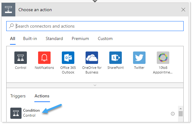Image resolution: width=193 pixels, height=125 pixels.
Task: Switch to the Custom tab
Action: 105,39
